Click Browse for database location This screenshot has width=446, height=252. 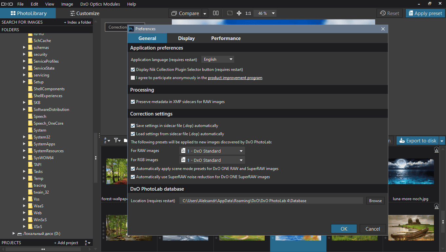tap(375, 201)
